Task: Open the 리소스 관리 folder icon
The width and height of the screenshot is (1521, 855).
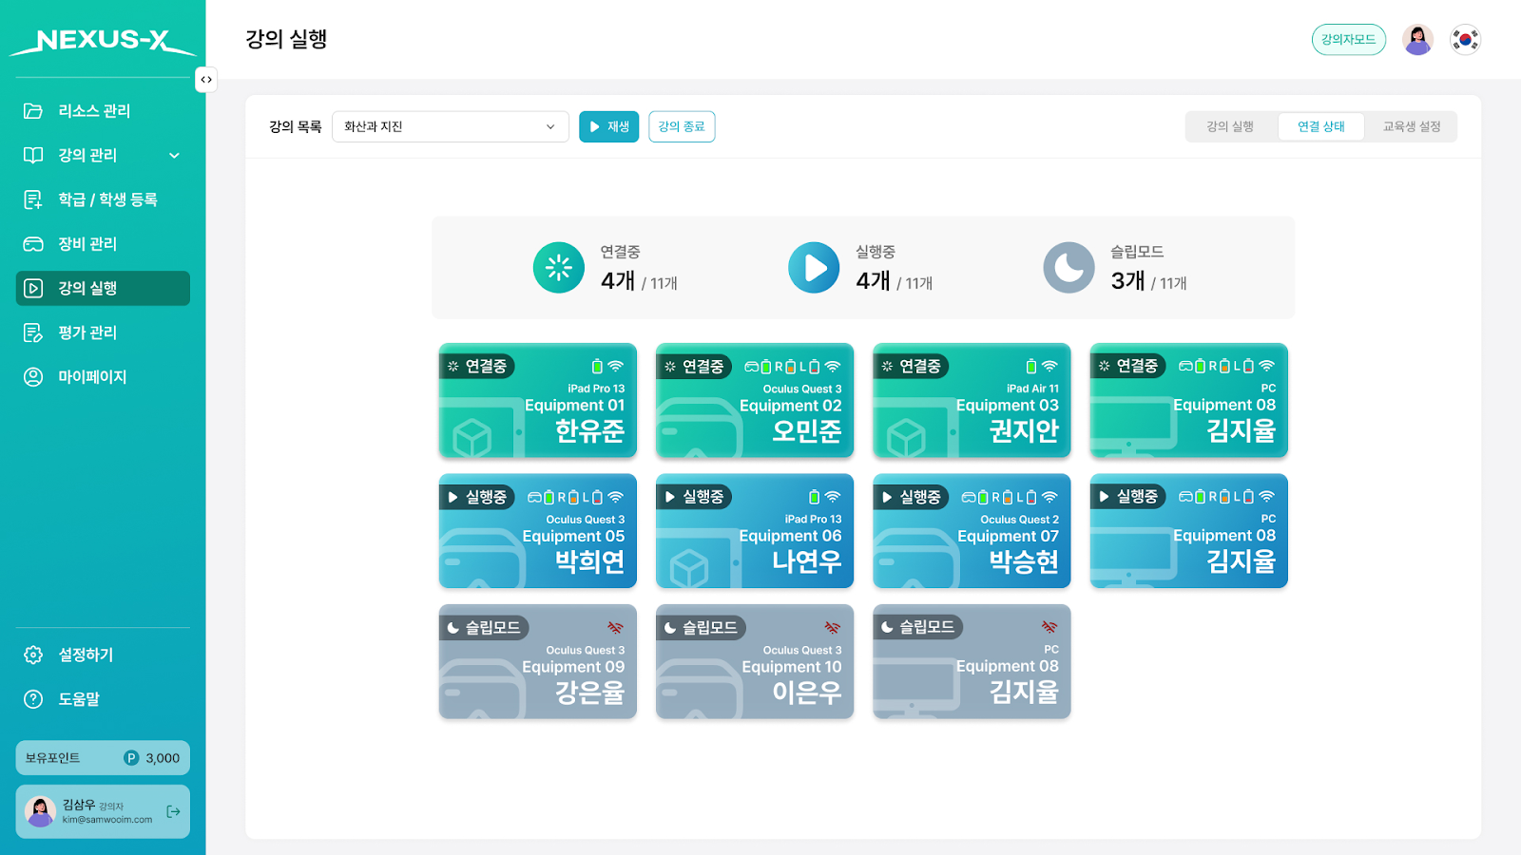Action: (x=33, y=111)
